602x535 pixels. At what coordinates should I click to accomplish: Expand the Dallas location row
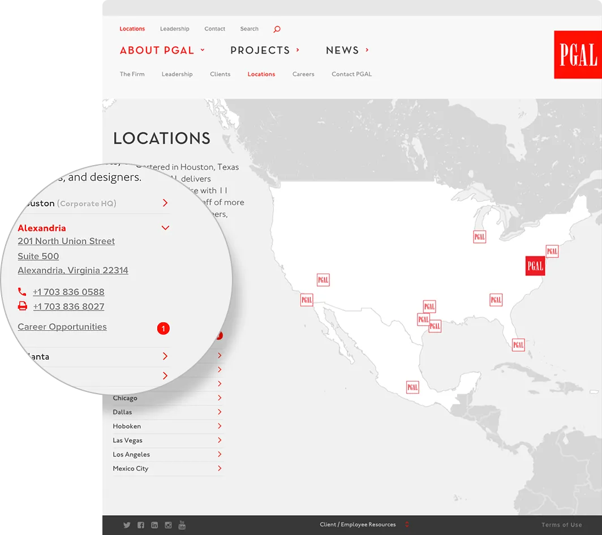pos(168,412)
